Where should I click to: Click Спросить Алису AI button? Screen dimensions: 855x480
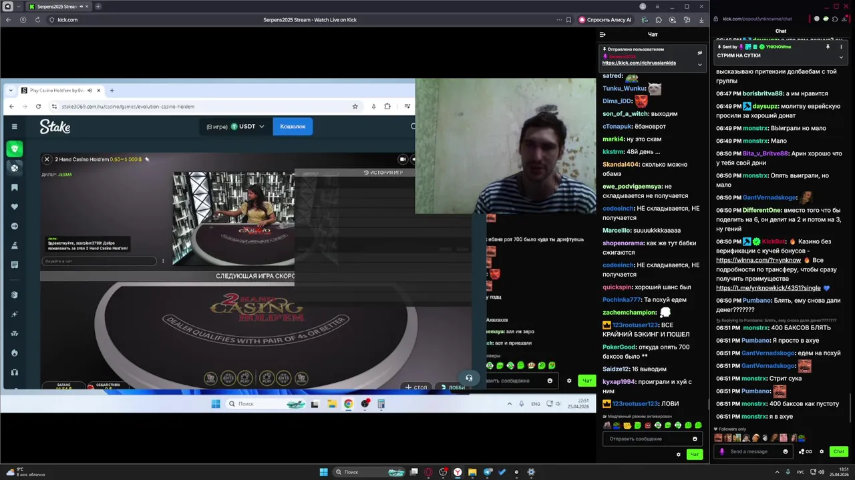point(605,20)
